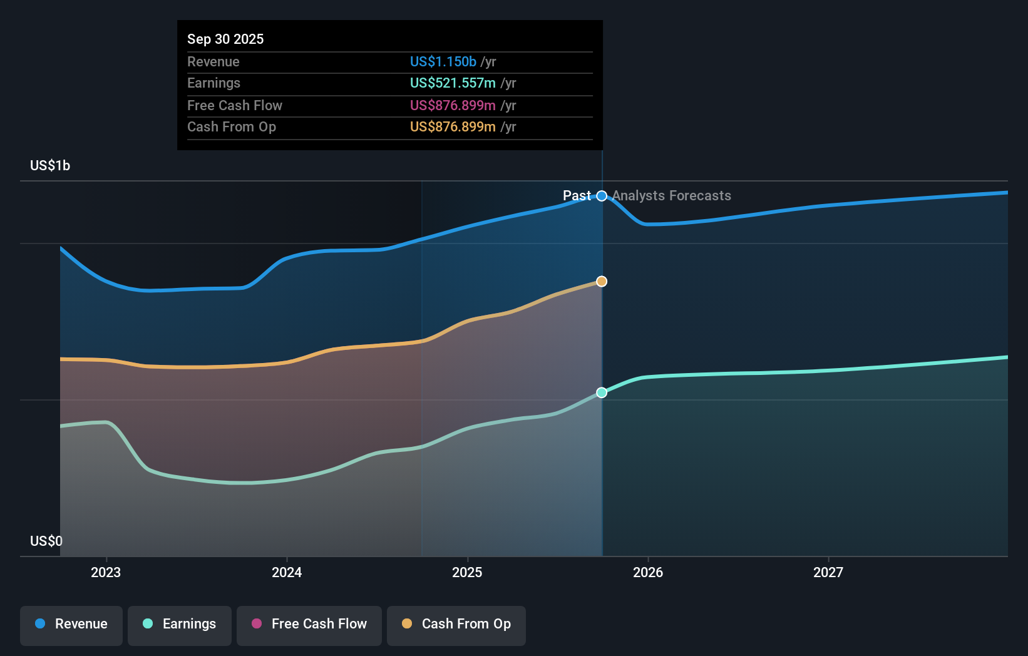Select the 2023 axis label
This screenshot has height=656, width=1028.
106,572
